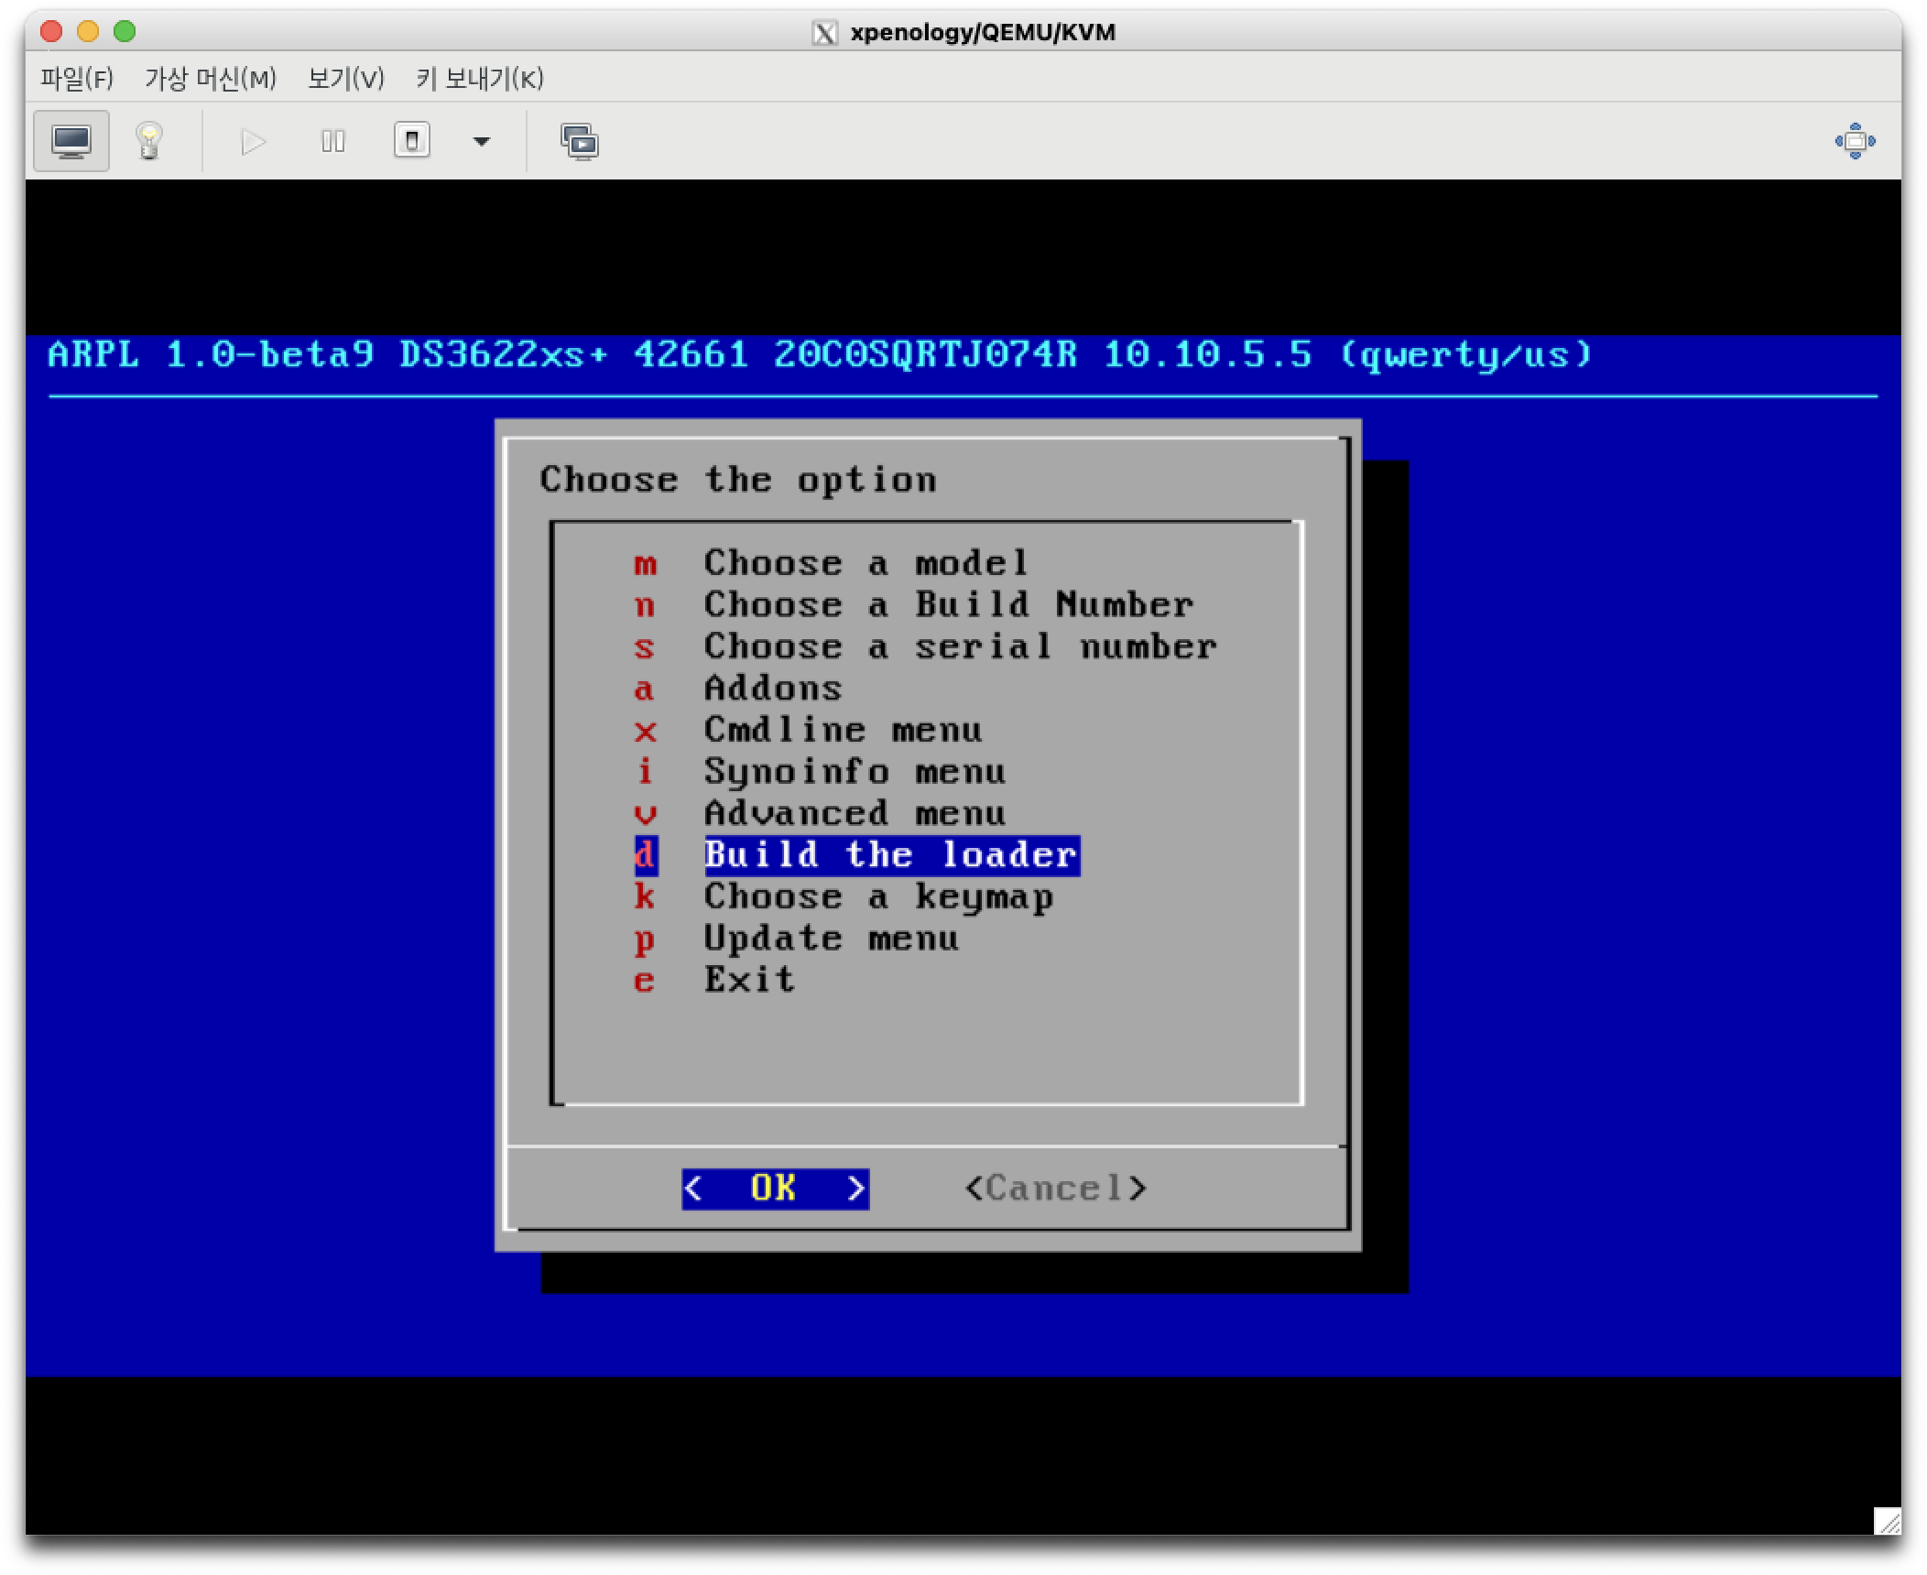Select Choose a keymap entry
Image resolution: width=1927 pixels, height=1575 pixels.
tap(877, 896)
